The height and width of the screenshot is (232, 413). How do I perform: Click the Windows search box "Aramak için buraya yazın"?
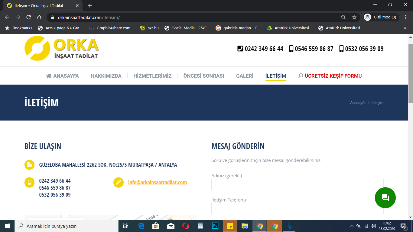tap(66, 226)
